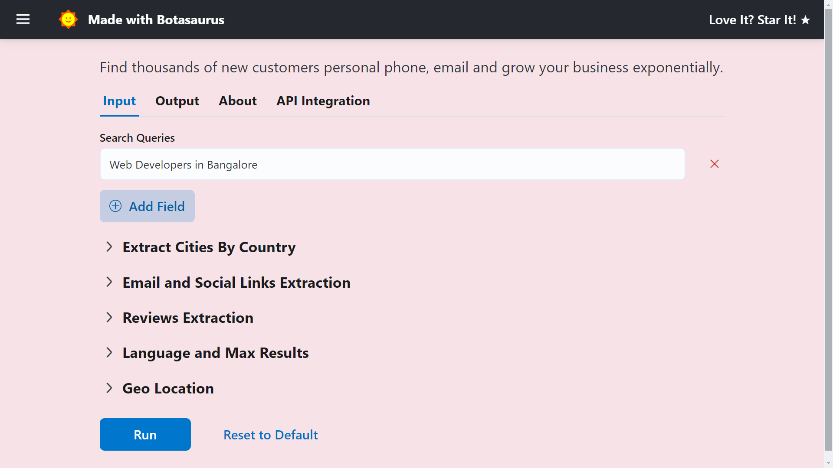
Task: Click Reset to Default link
Action: [271, 435]
